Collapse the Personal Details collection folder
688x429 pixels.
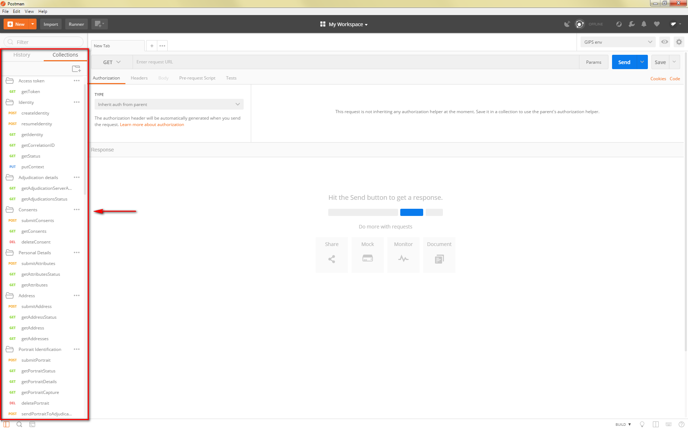coord(10,252)
